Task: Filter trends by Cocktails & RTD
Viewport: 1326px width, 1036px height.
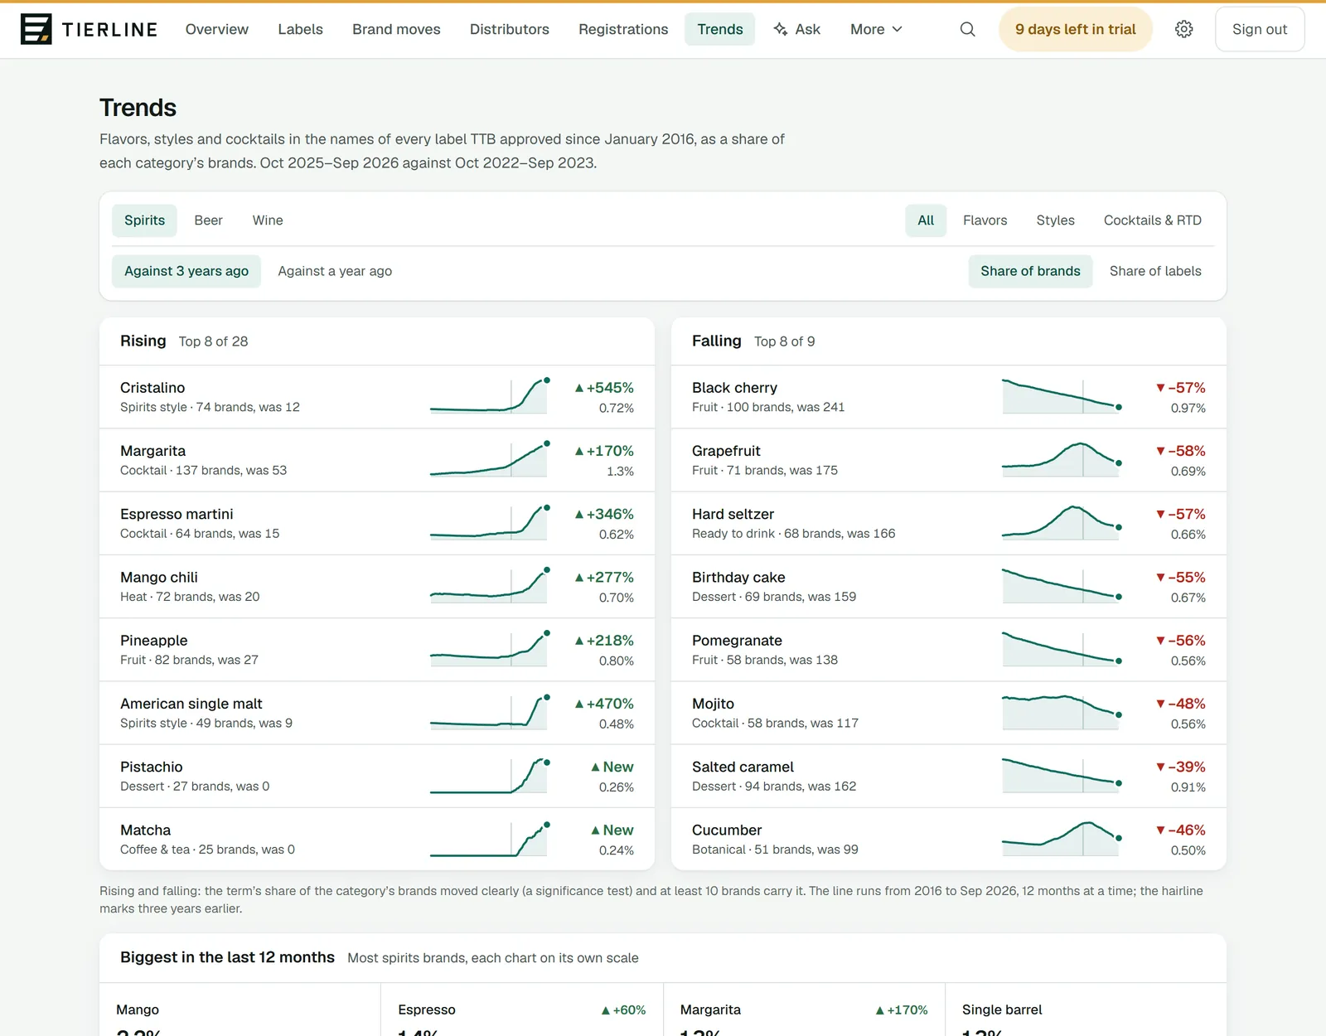Action: tap(1153, 220)
